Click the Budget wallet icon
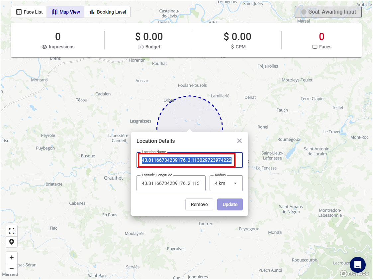Viewport: 373px width, 280px height. [x=141, y=47]
